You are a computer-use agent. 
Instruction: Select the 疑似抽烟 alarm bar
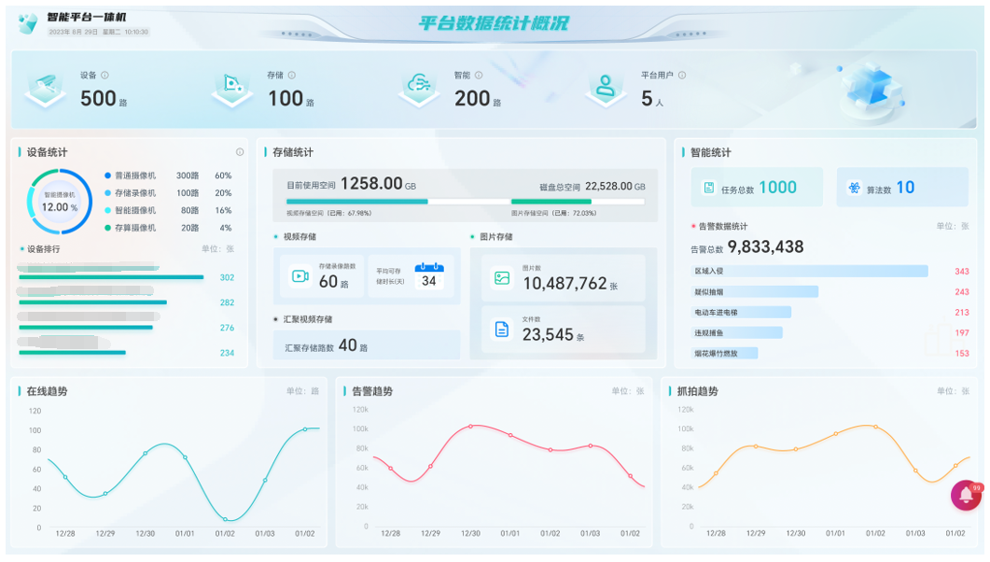pos(755,291)
